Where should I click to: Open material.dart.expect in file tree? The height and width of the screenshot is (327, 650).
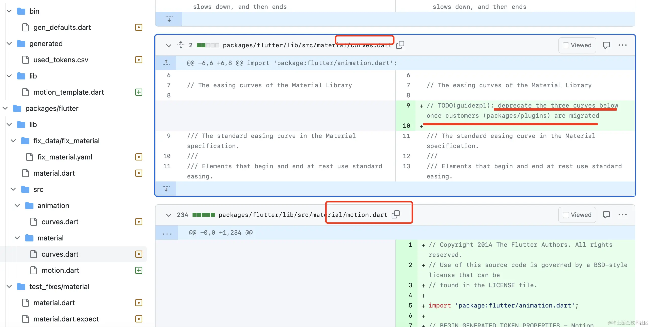66,319
